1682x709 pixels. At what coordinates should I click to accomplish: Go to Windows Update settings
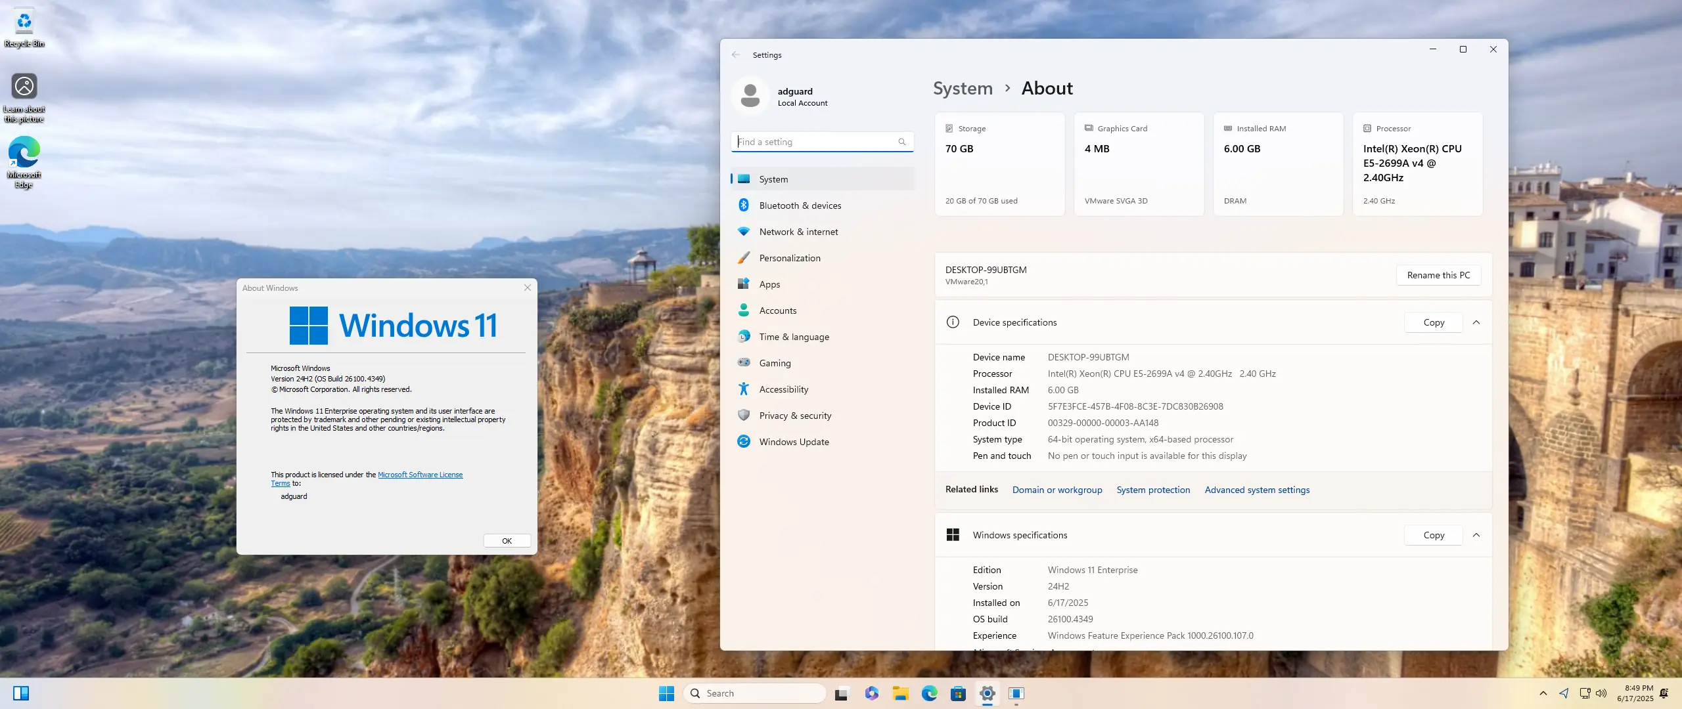click(794, 442)
